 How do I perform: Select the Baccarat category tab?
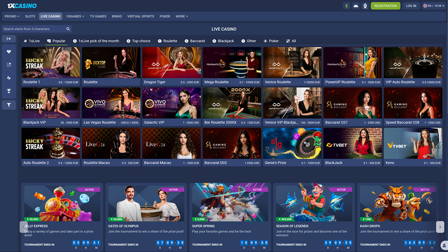[195, 41]
